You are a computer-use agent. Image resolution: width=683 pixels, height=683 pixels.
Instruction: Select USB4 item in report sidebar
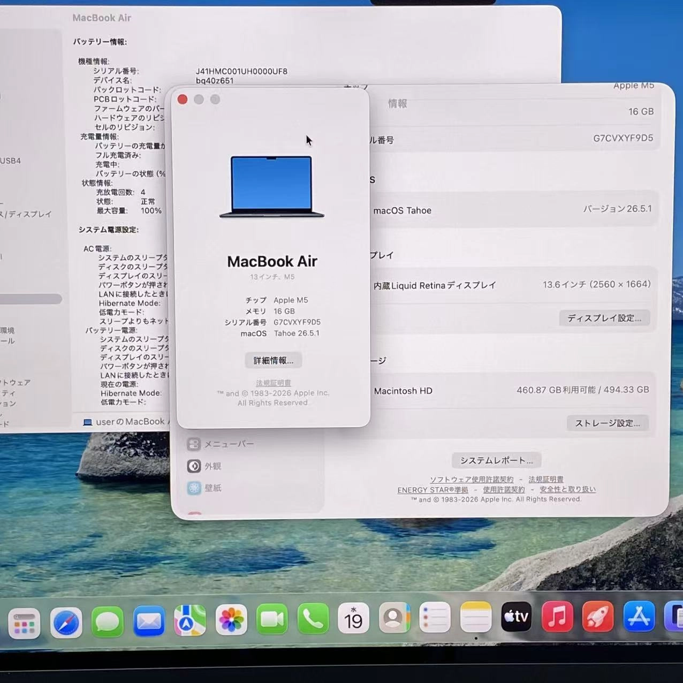(x=11, y=161)
